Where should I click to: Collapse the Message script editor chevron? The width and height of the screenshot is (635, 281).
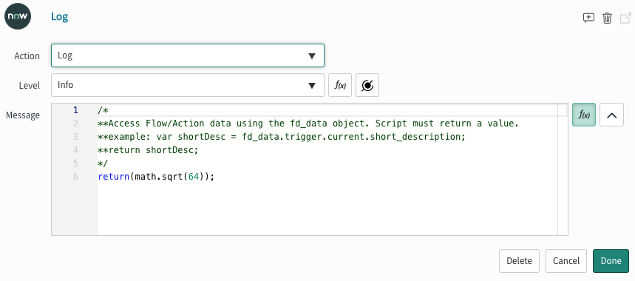click(x=611, y=115)
